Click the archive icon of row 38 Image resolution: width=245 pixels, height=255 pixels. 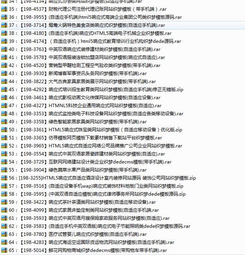coord(4,33)
